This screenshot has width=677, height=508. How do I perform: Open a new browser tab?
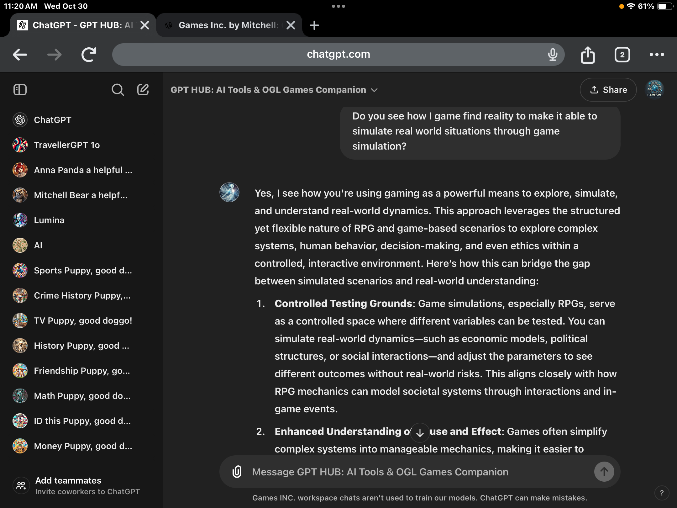(314, 25)
